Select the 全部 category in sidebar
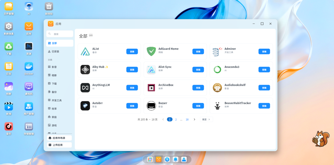The height and width of the screenshot is (165, 334). [x=60, y=43]
